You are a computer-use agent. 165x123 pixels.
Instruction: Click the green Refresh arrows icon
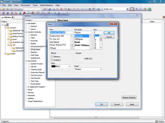coord(150,9)
